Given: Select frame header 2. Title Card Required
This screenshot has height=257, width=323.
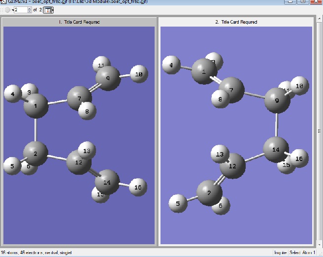Looking at the screenshot, I should (236, 22).
